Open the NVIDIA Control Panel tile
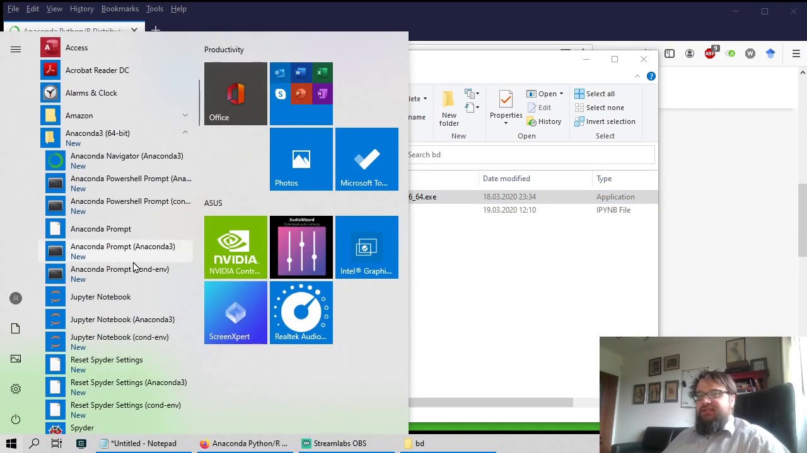This screenshot has width=807, height=453. click(x=236, y=247)
